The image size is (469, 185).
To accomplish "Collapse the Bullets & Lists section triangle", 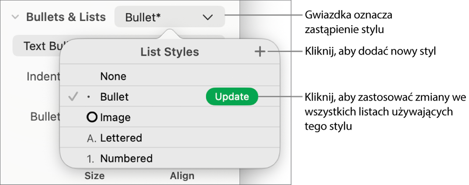I will tap(15, 17).
